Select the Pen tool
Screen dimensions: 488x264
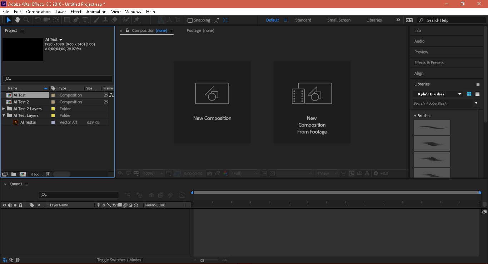(76, 20)
